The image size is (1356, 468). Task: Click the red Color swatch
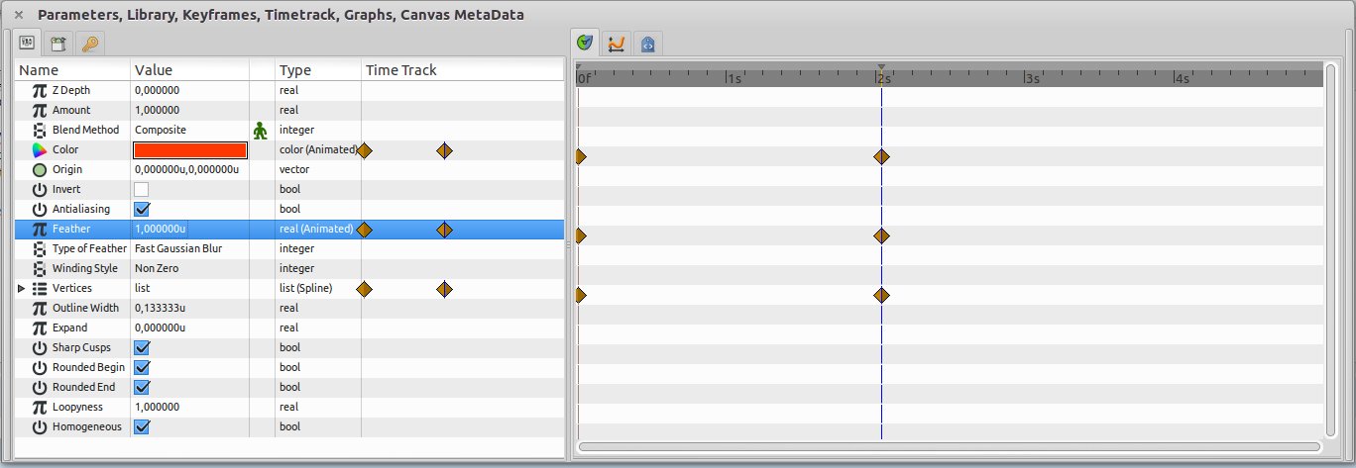click(190, 149)
